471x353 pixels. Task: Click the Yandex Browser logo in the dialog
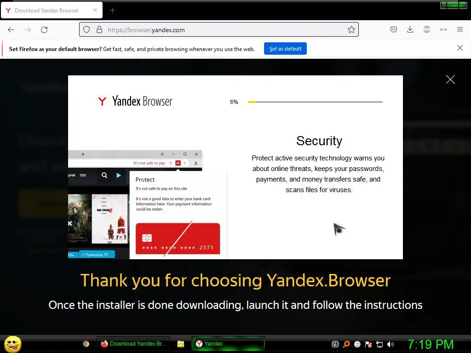[134, 101]
